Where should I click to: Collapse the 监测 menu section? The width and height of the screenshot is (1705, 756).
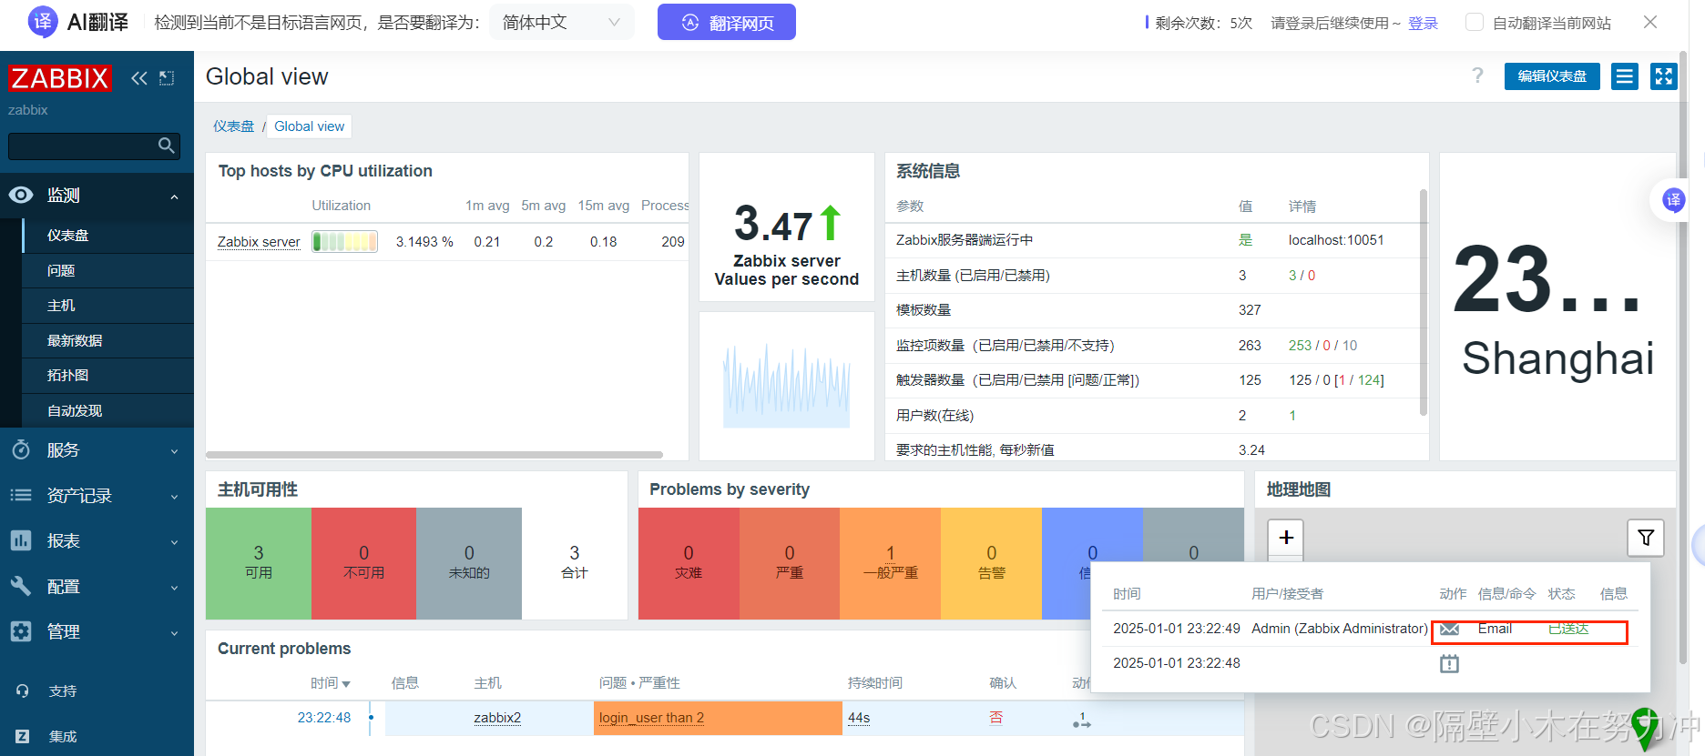pos(174,197)
